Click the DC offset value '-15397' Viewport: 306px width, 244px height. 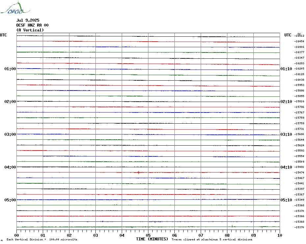click(299, 189)
